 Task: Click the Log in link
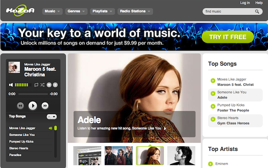point(245,3)
